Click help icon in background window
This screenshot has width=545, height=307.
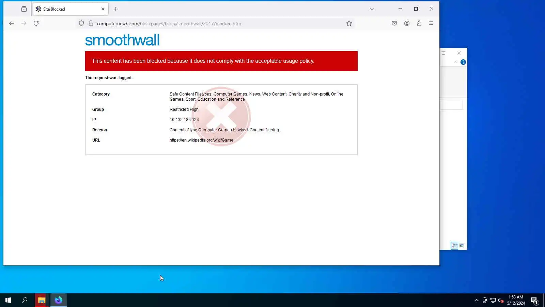[463, 62]
